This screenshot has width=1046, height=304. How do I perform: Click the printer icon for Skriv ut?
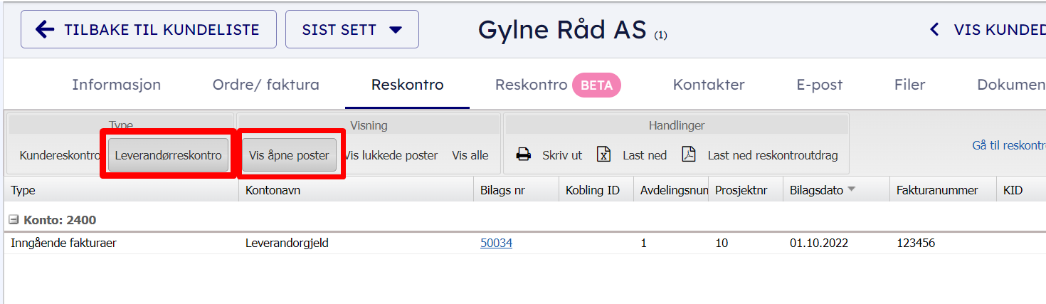point(524,154)
